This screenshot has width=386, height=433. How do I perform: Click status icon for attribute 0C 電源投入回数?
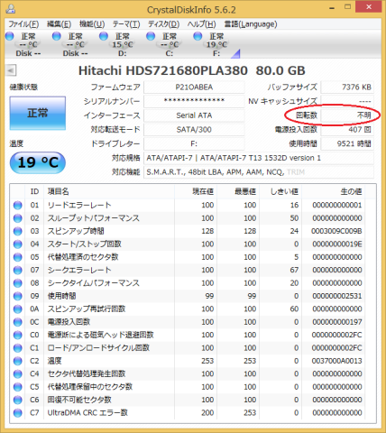18,322
